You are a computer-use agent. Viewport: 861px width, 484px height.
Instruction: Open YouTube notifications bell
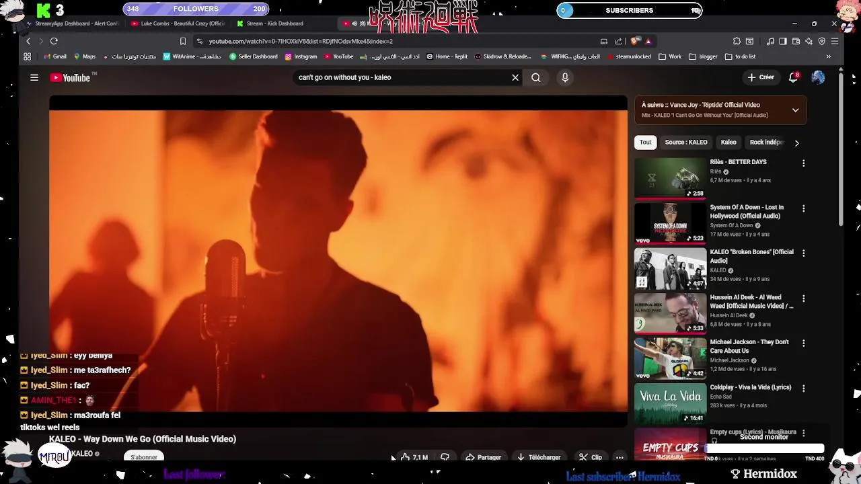[794, 77]
